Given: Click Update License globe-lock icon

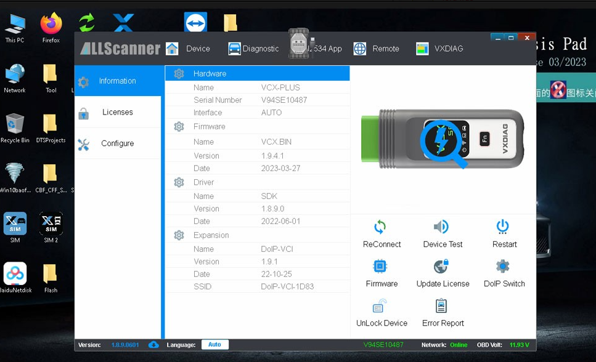Looking at the screenshot, I should [x=441, y=267].
